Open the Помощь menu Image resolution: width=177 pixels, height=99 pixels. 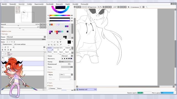(84, 4)
